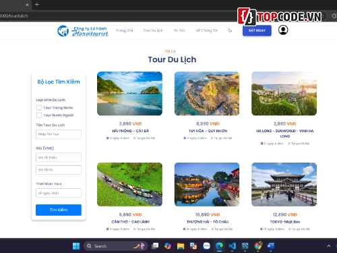Screen dimensions: 337x253
Task: Open THƯỢNG HẢI - TÔ CHÂU tour link
Action: click(x=208, y=222)
